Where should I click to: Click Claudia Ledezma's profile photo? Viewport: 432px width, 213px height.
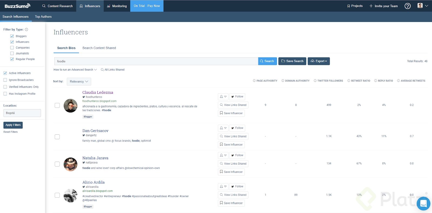pos(70,106)
